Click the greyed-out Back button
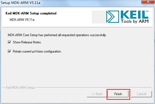The height and width of the screenshot is (104, 155). click(97, 94)
